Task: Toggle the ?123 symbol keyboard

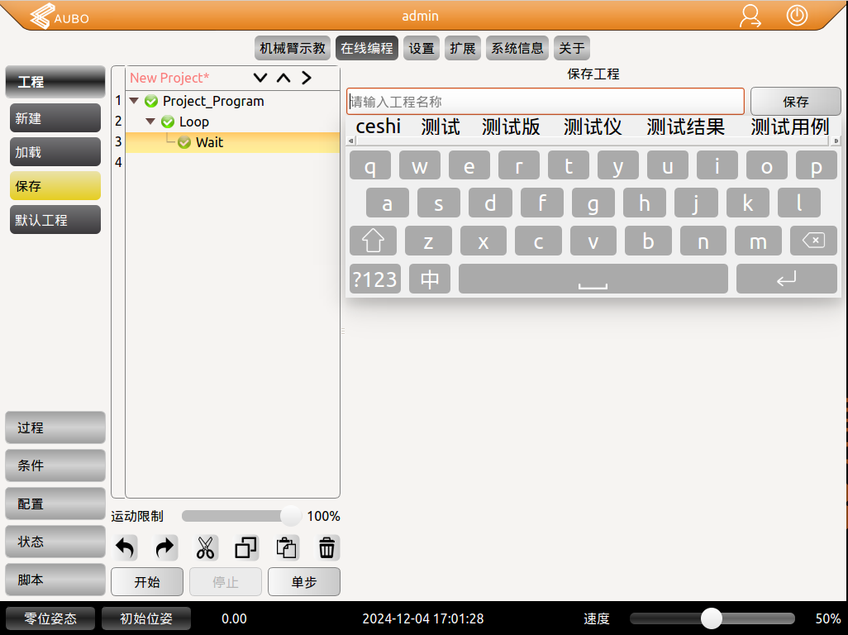Action: pyautogui.click(x=374, y=279)
